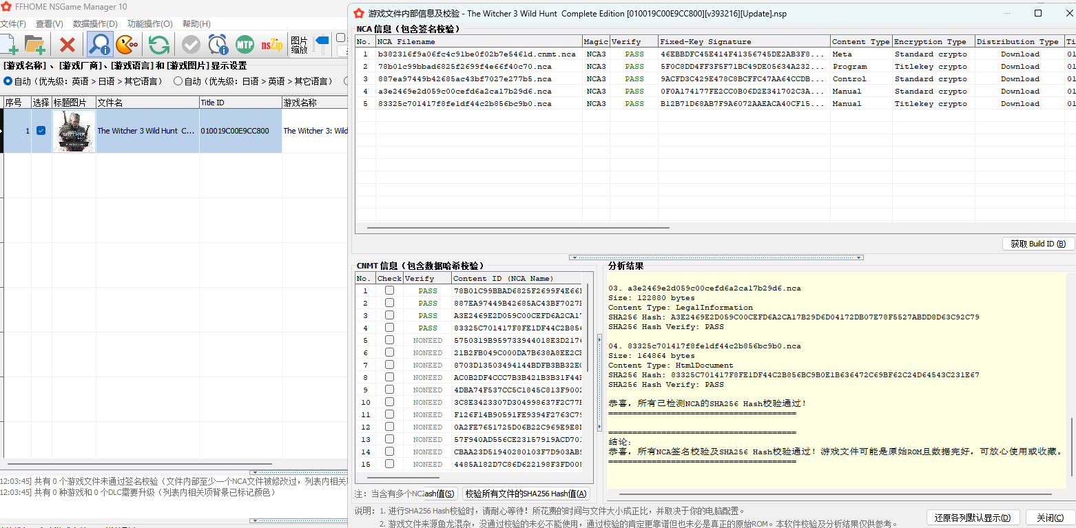Image resolution: width=1076 pixels, height=528 pixels.
Task: Check CNMT row 8 checkbox
Action: point(389,377)
